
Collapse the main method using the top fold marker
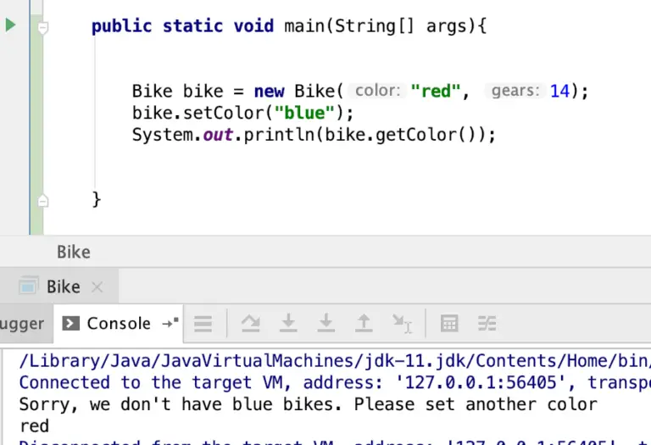click(x=43, y=27)
